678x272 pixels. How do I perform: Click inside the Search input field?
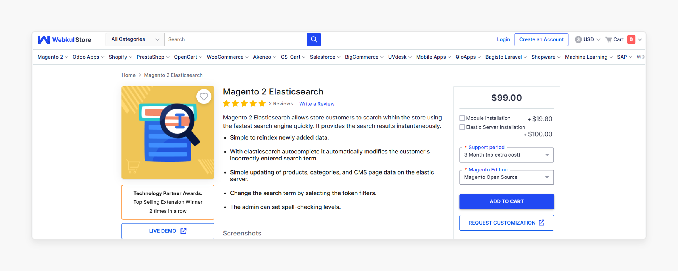coord(236,39)
